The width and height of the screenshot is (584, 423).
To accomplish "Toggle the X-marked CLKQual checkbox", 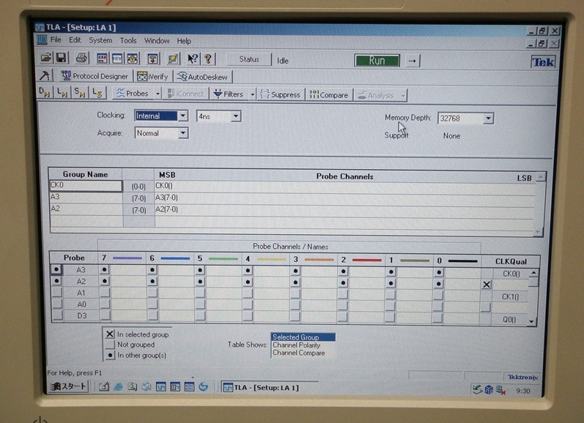I will coord(487,285).
